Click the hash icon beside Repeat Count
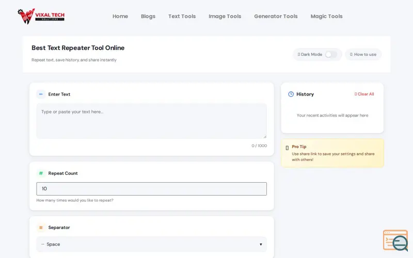 click(41, 173)
